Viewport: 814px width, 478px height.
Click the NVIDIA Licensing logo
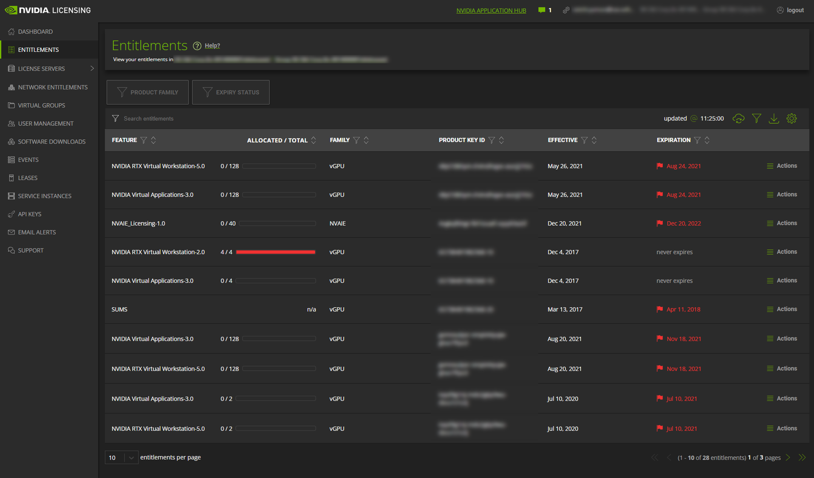[x=48, y=10]
